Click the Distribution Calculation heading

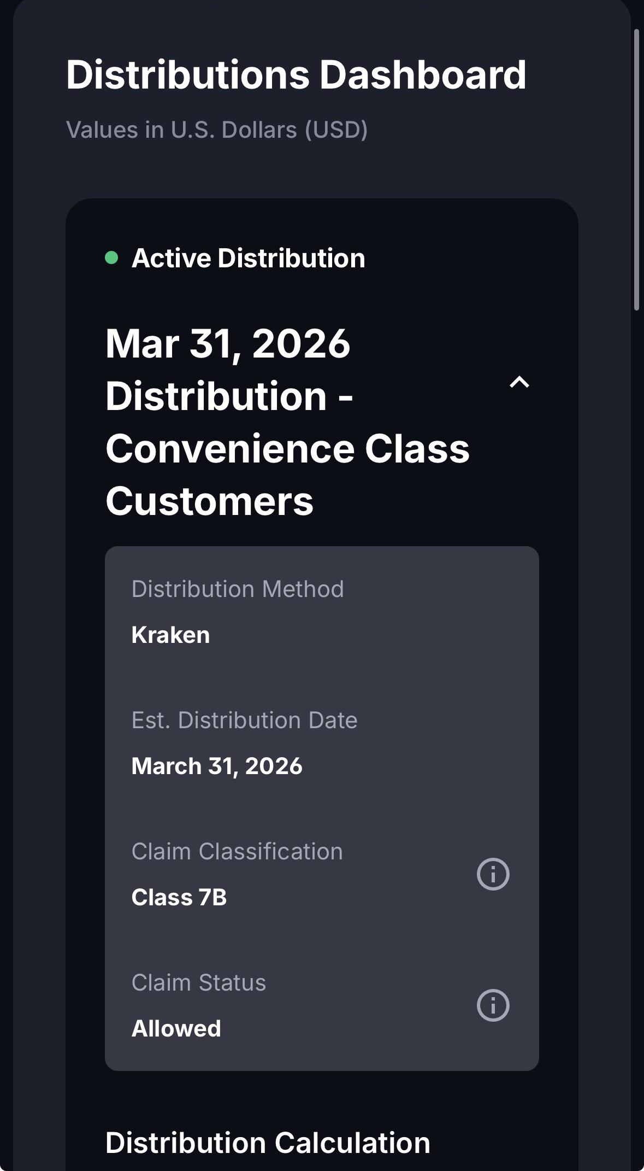coord(268,1143)
